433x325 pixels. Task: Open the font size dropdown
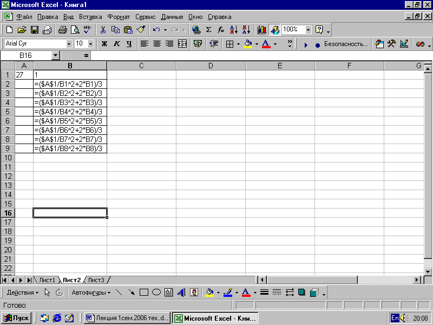[x=90, y=44]
